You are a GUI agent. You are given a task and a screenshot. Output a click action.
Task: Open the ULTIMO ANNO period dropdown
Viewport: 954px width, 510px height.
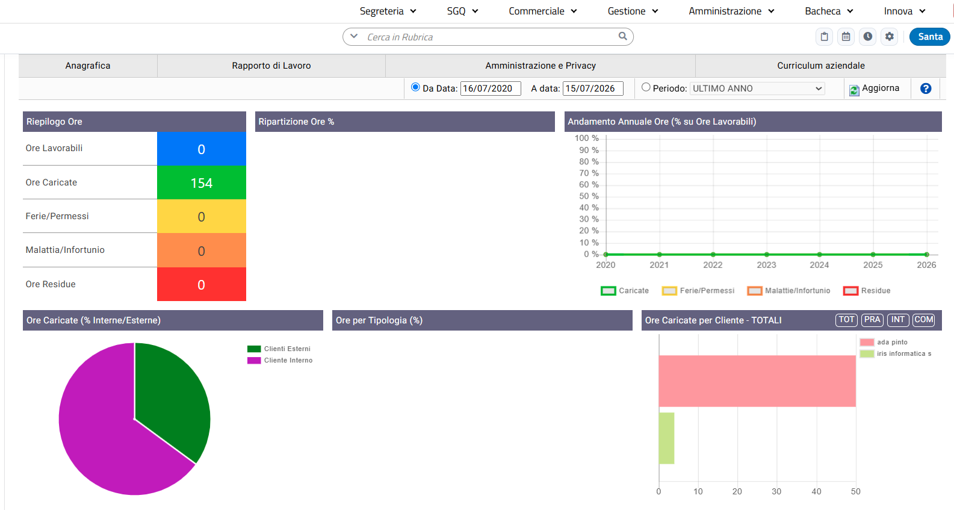pyautogui.click(x=757, y=89)
